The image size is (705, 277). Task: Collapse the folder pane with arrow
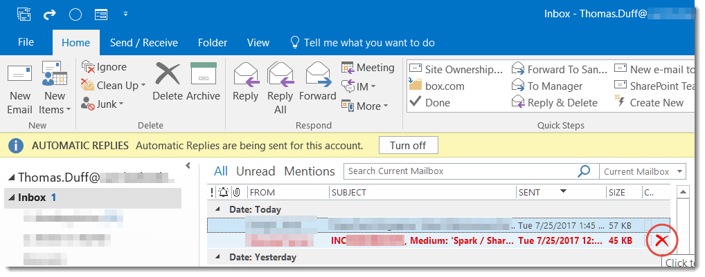tap(188, 165)
